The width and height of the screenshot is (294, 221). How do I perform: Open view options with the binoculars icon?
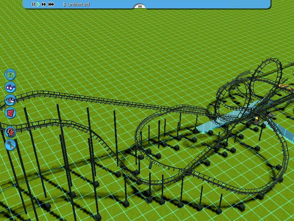[10, 87]
